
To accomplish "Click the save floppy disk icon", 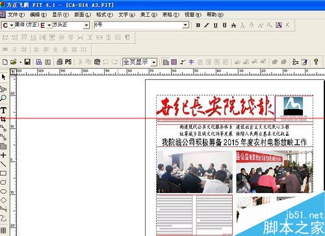I will (27, 62).
